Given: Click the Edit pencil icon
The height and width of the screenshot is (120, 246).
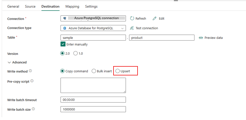Looking at the screenshot, I should [x=155, y=19].
